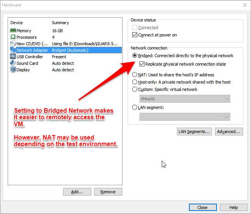Click the LAN Segments... button
251x214 pixels.
pos(194,132)
